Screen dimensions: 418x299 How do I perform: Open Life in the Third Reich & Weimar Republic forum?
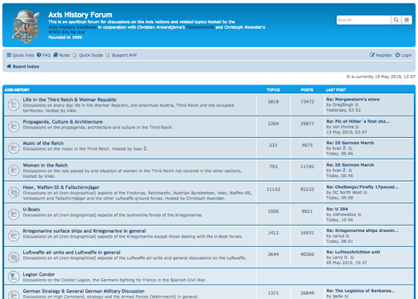pyautogui.click(x=70, y=100)
